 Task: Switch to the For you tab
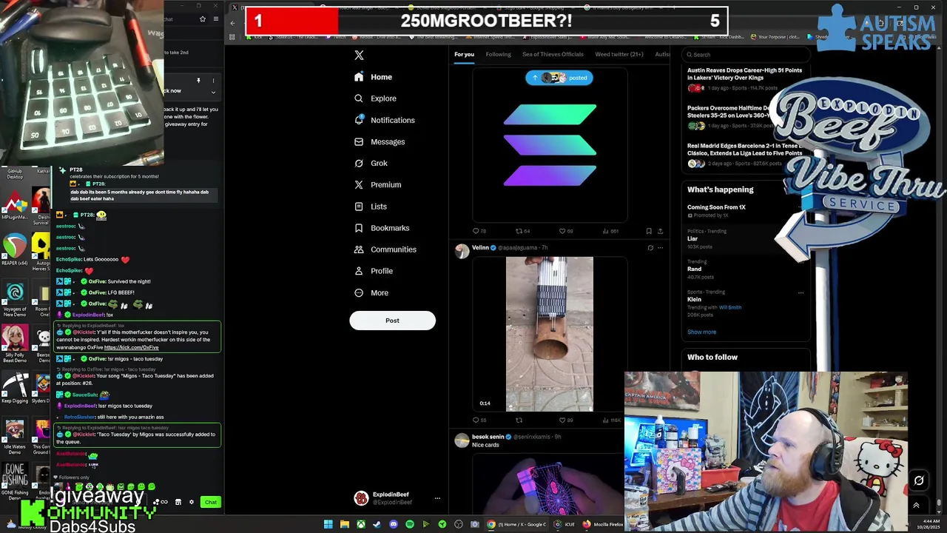click(x=464, y=54)
